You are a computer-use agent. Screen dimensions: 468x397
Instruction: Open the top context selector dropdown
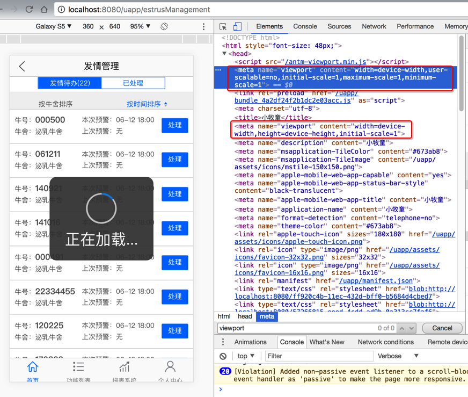click(x=246, y=356)
